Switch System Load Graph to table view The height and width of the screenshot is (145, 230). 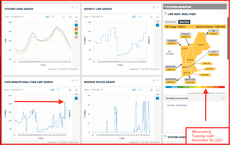coord(53,17)
